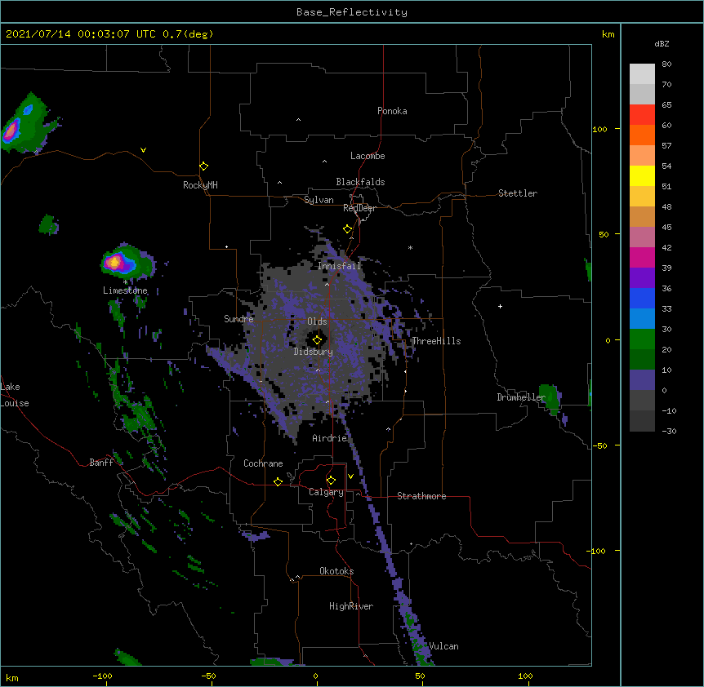Click the magenta 39-42 dBZ legend swatch
The image size is (704, 687).
coord(642,257)
